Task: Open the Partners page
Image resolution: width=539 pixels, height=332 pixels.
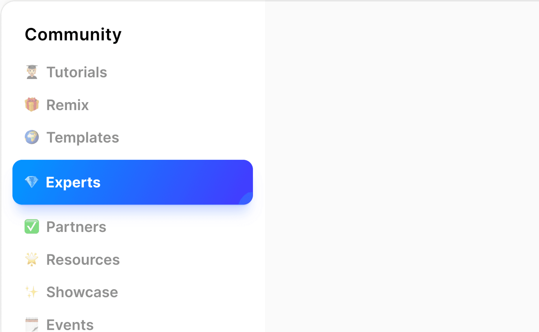Action: click(76, 227)
